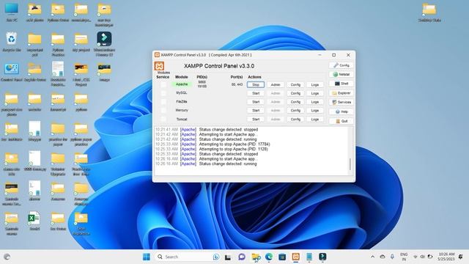The height and width of the screenshot is (264, 469).
Task: Start the MySQL module
Action: click(x=256, y=93)
